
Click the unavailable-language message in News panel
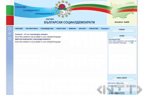tap(122, 42)
